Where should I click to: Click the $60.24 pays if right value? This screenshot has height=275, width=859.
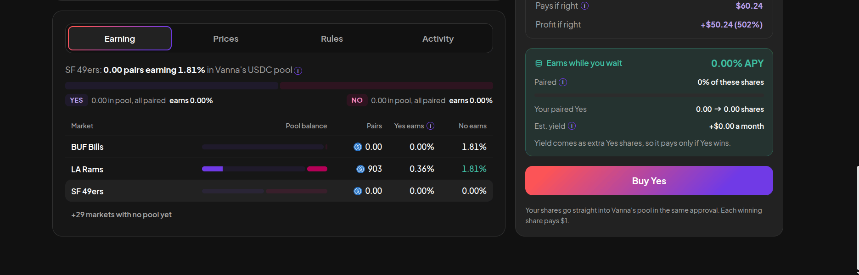click(749, 6)
